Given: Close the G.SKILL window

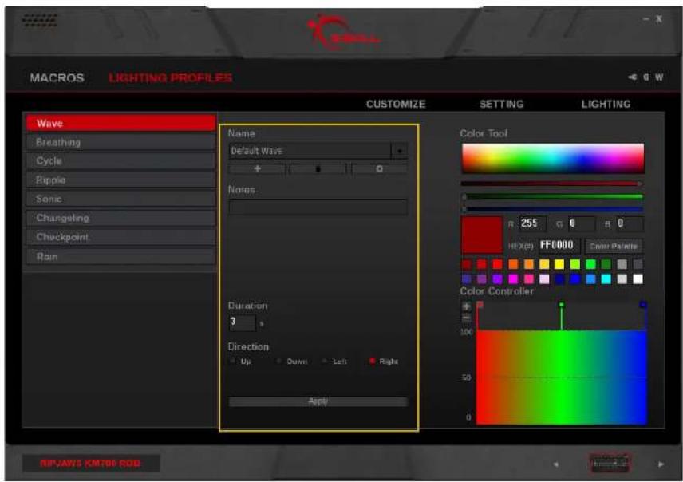Looking at the screenshot, I should [x=659, y=18].
